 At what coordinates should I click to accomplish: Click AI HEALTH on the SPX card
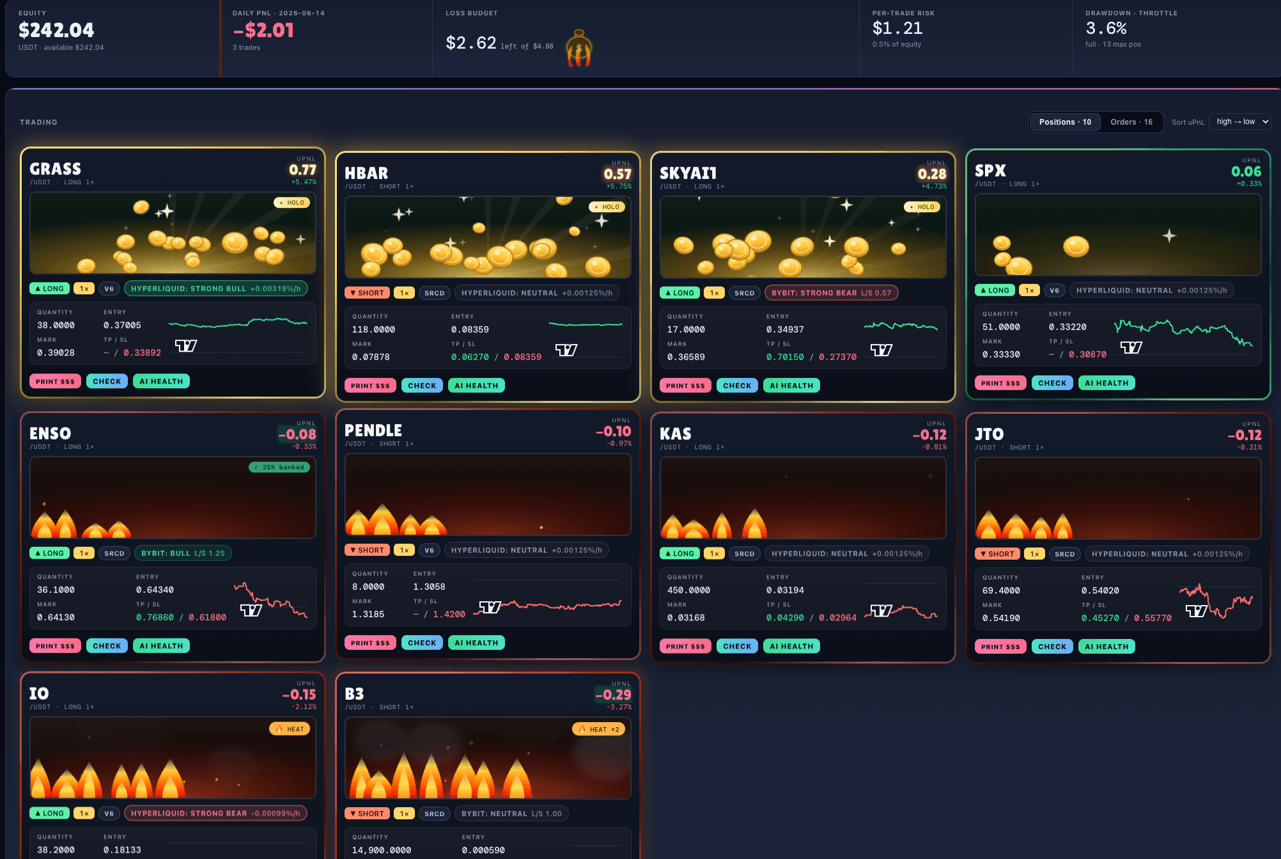1106,383
